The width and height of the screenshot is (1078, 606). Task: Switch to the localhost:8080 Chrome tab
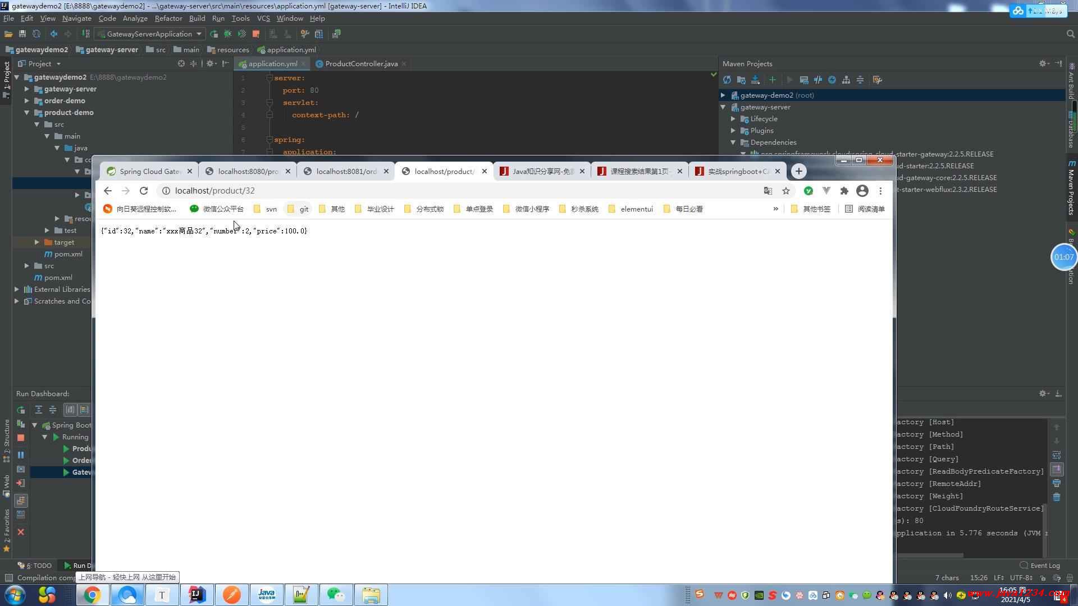click(248, 171)
